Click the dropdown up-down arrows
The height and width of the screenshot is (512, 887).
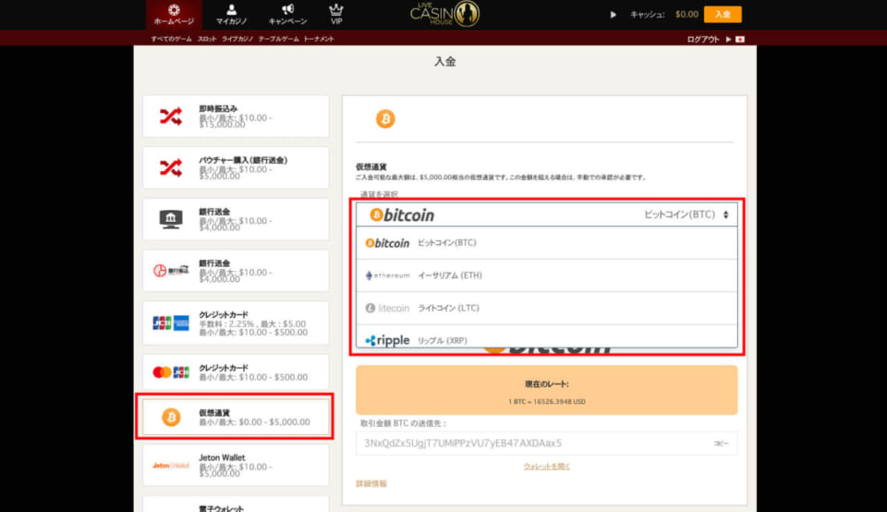click(726, 214)
